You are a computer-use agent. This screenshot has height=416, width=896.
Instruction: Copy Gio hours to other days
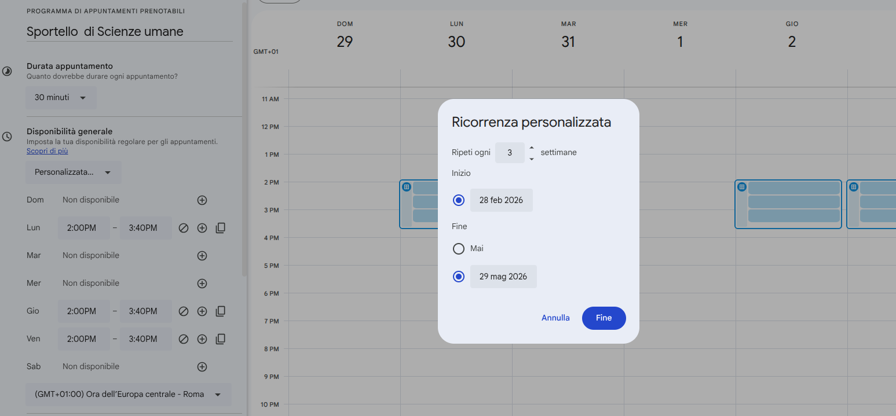pyautogui.click(x=220, y=311)
